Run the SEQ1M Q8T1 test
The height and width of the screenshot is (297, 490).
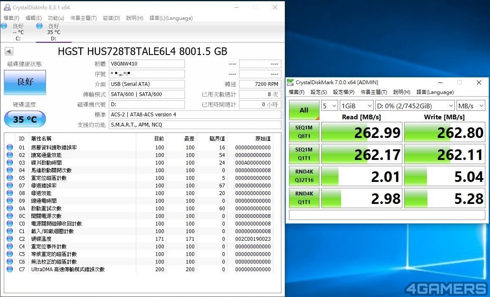[x=304, y=132]
